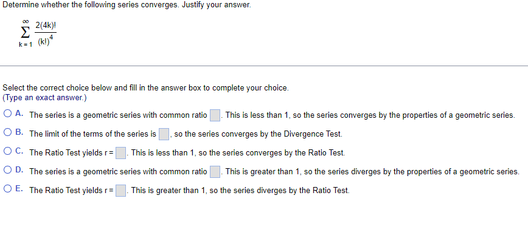Click the "(Type an exact answer.)" hint
The width and height of the screenshot is (528, 238).
click(x=44, y=98)
